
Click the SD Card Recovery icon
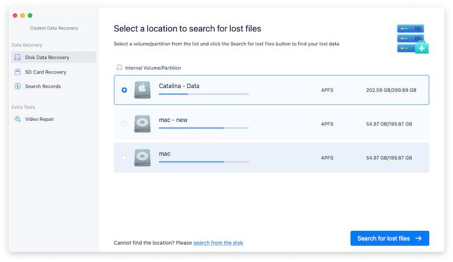18,72
